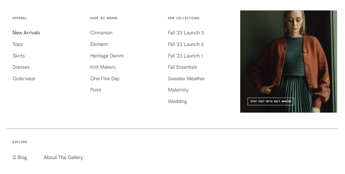345x174 pixels.
Task: Go to the Tops category
Action: click(x=17, y=44)
